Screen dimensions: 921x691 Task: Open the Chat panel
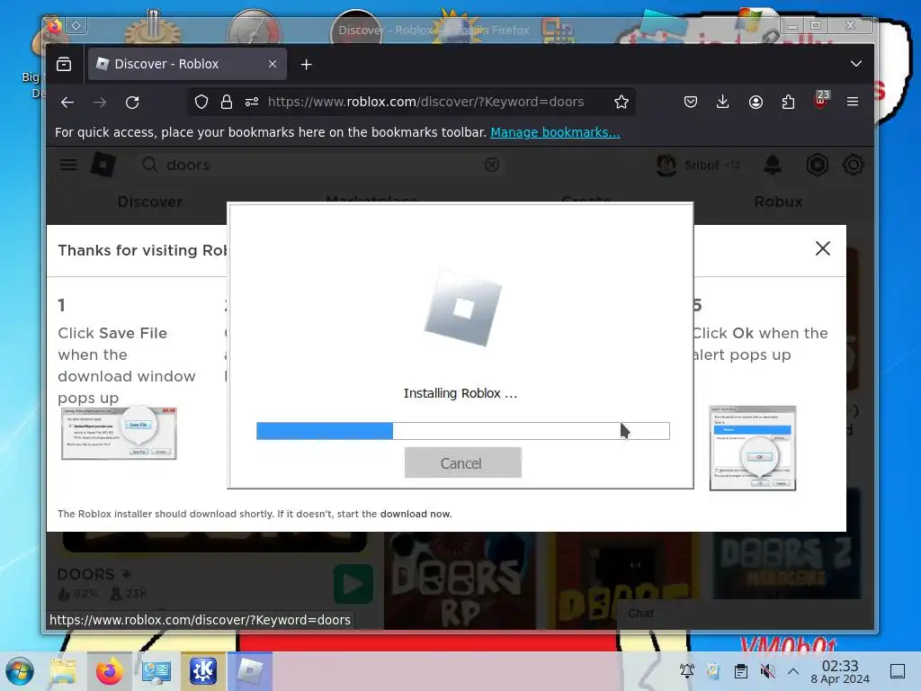coord(640,614)
